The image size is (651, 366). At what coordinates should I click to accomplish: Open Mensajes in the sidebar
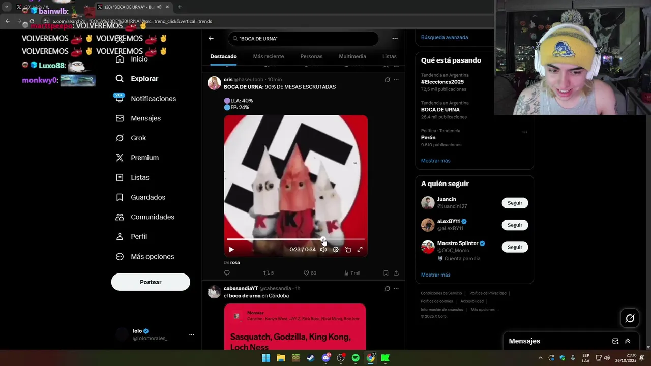click(138, 118)
